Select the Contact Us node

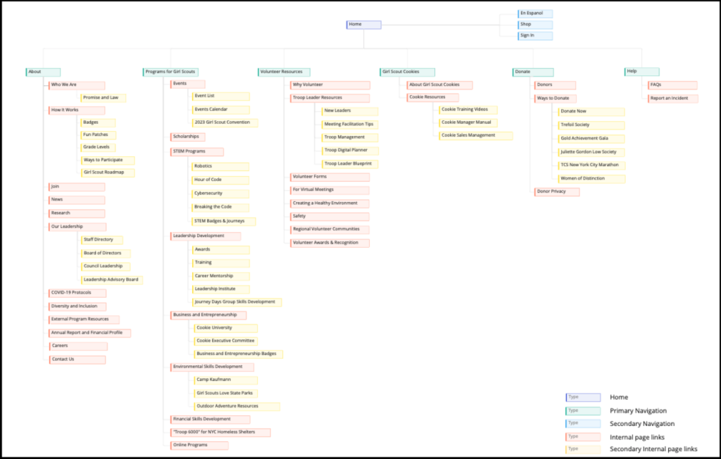(x=77, y=360)
